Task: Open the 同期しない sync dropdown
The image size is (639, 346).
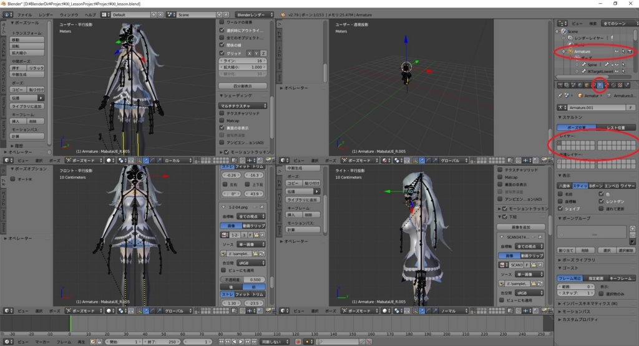Action: click(x=275, y=342)
